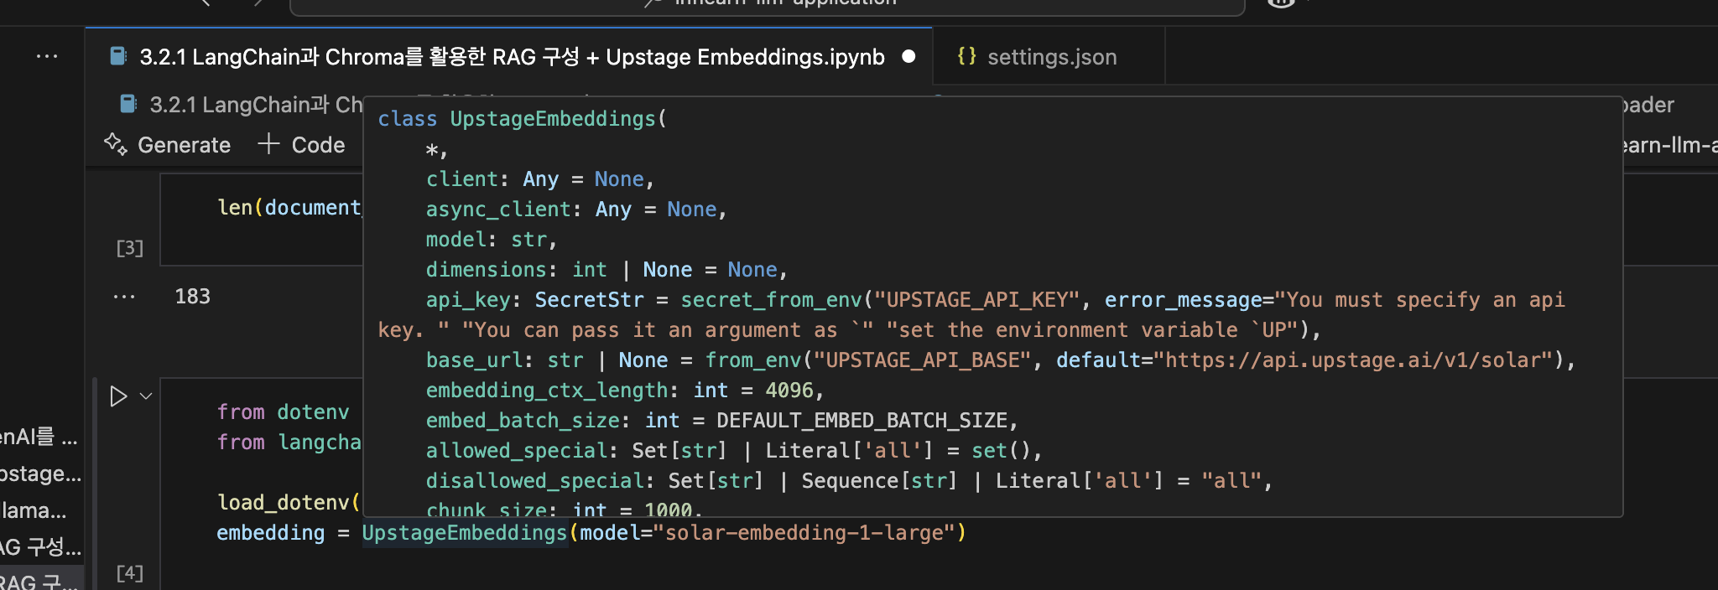Open cell output ellipsis actions beside 183
This screenshot has width=1718, height=590.
click(124, 297)
